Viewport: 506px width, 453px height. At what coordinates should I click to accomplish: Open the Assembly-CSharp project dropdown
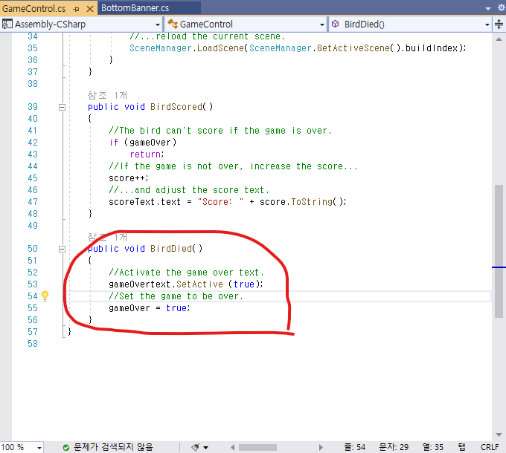click(158, 25)
